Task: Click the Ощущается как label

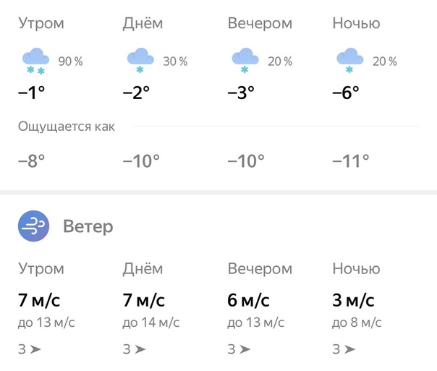Action: click(x=67, y=127)
